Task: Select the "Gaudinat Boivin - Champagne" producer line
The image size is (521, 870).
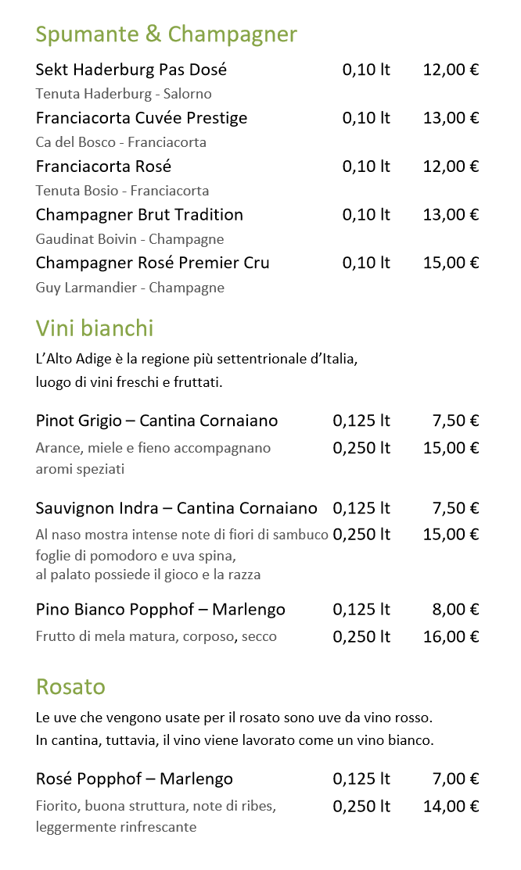Action: tap(130, 239)
